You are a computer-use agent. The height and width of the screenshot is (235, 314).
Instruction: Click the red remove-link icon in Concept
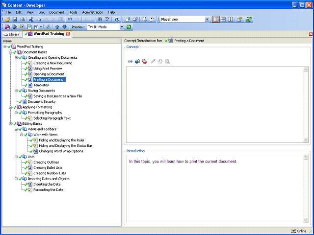[x=144, y=61]
